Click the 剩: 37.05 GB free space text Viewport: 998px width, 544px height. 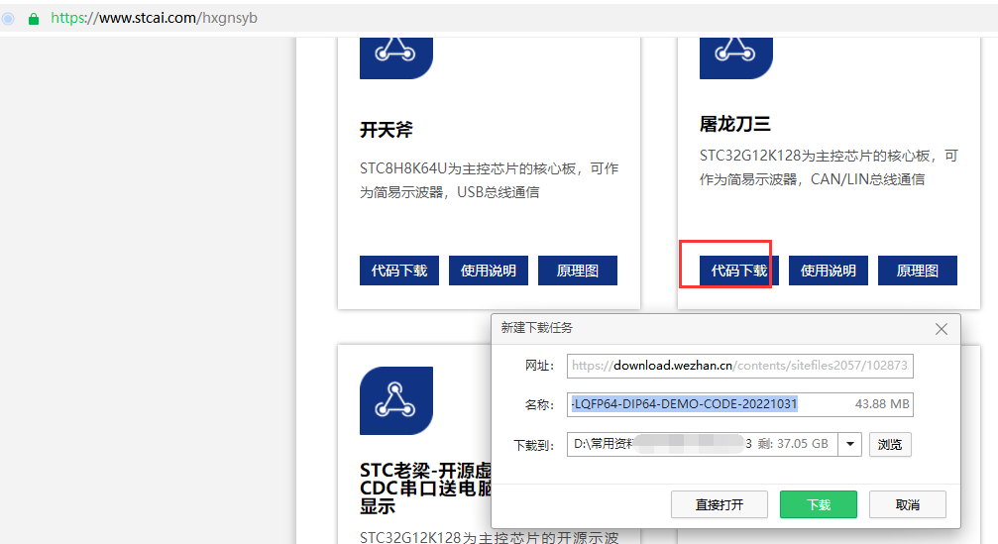click(x=793, y=444)
